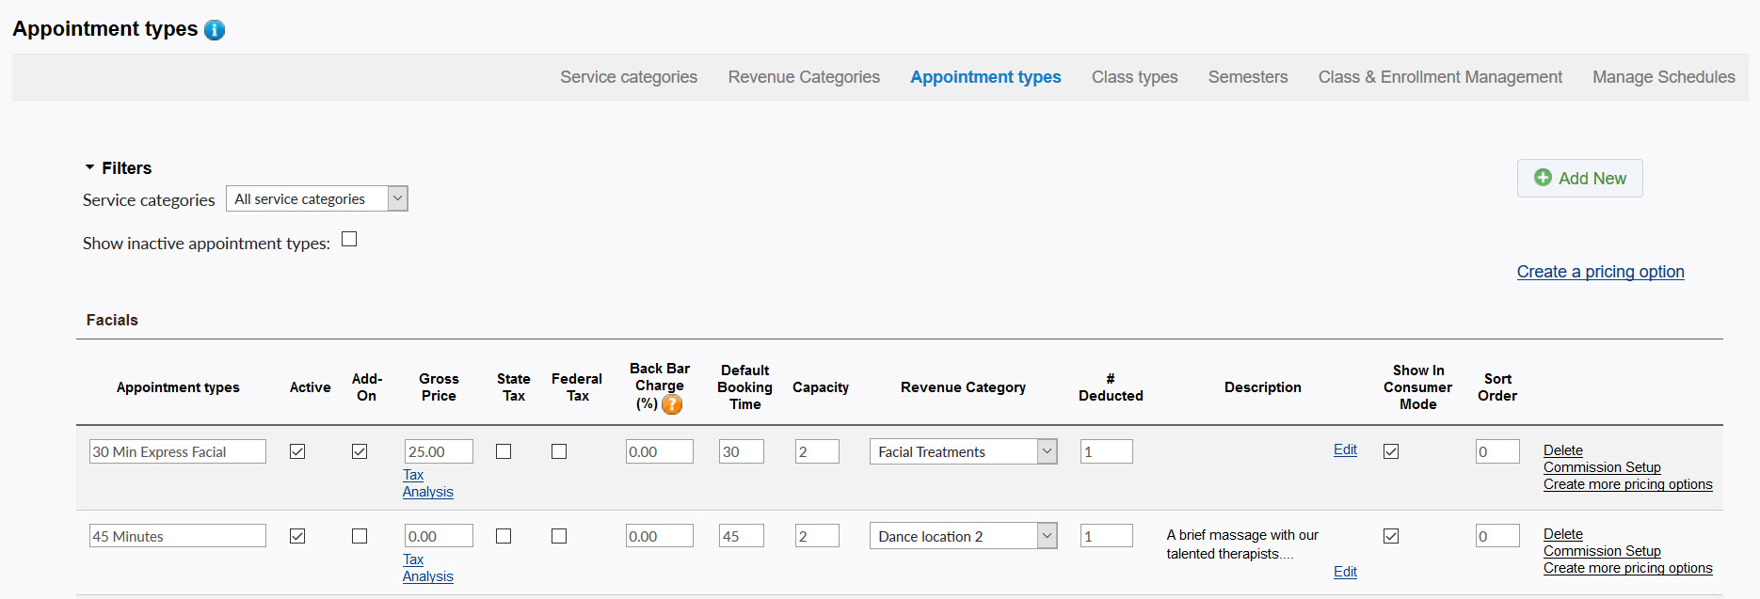The height and width of the screenshot is (599, 1760).
Task: Click the Back Bar Charge help icon
Action: click(x=672, y=404)
